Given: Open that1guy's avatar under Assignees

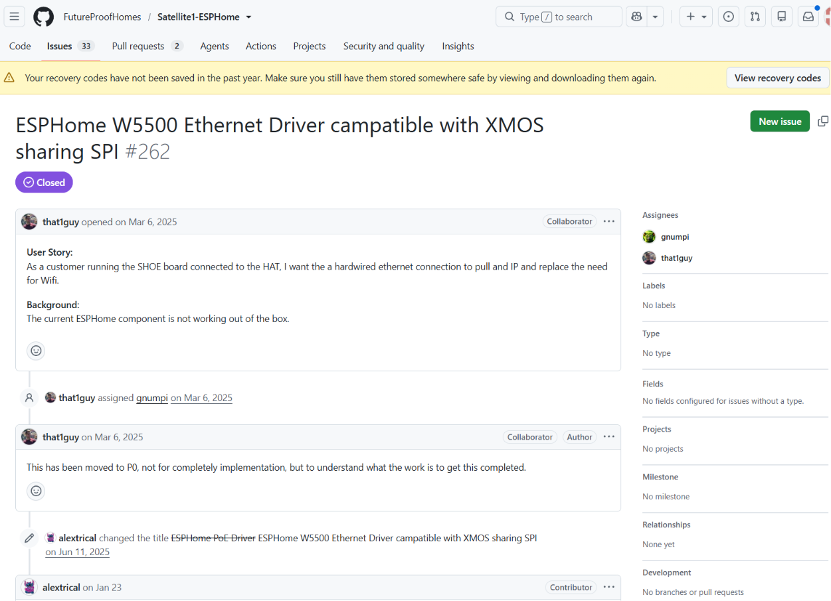Looking at the screenshot, I should pos(649,258).
